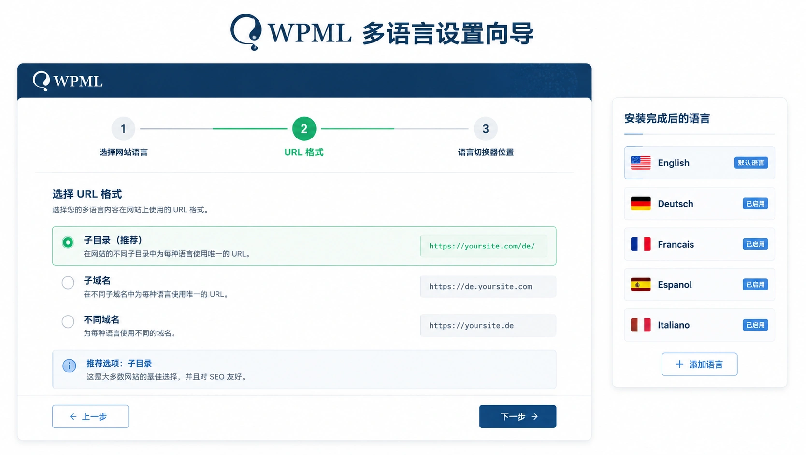Select the 不同域名 radio button
806x455 pixels.
[68, 321]
